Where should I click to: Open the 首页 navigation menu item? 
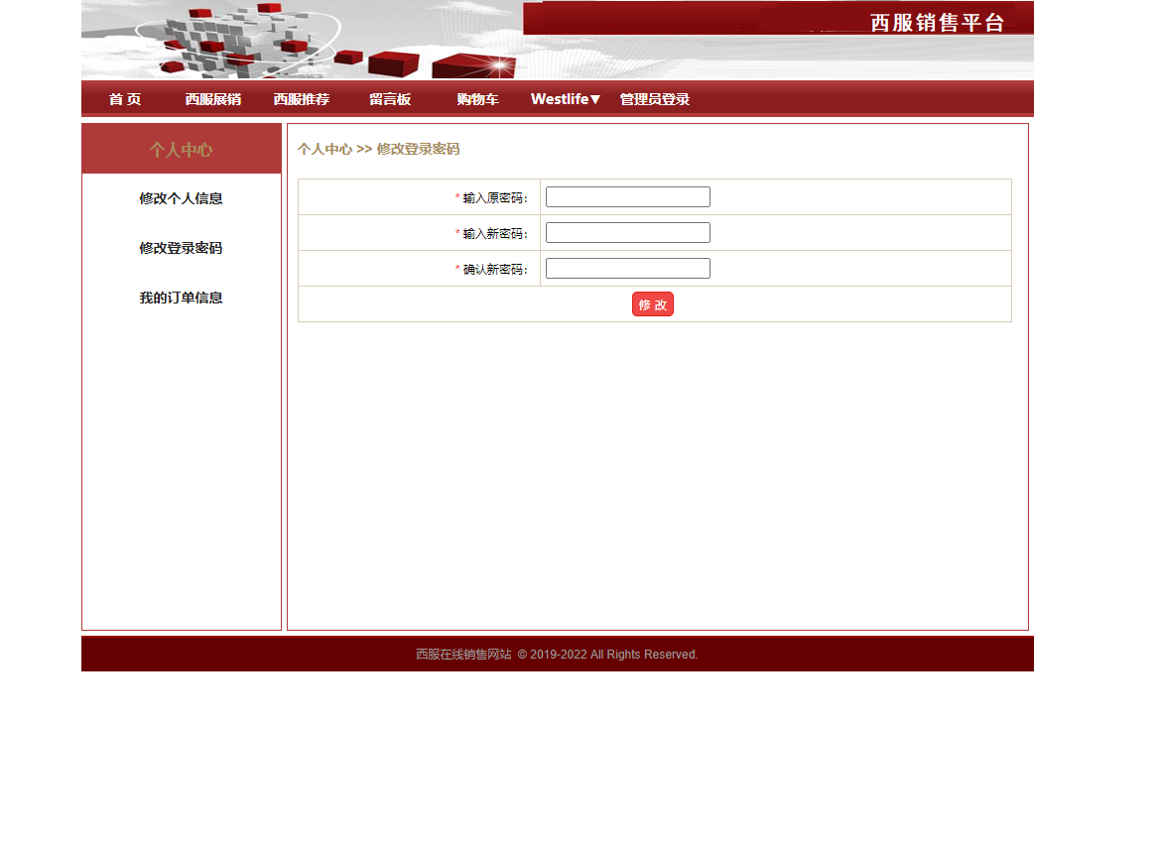[124, 98]
